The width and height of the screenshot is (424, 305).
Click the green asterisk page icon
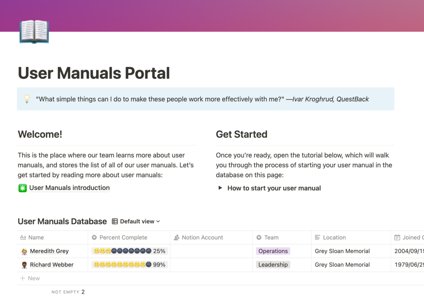click(x=22, y=188)
